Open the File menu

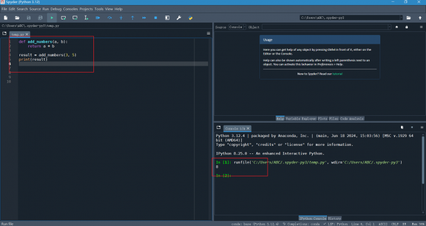4,9
